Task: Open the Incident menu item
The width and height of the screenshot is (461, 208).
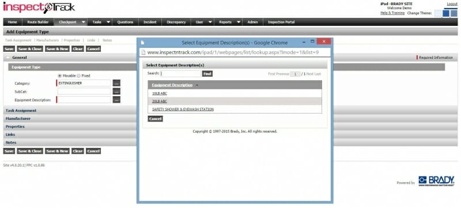Action: point(150,22)
